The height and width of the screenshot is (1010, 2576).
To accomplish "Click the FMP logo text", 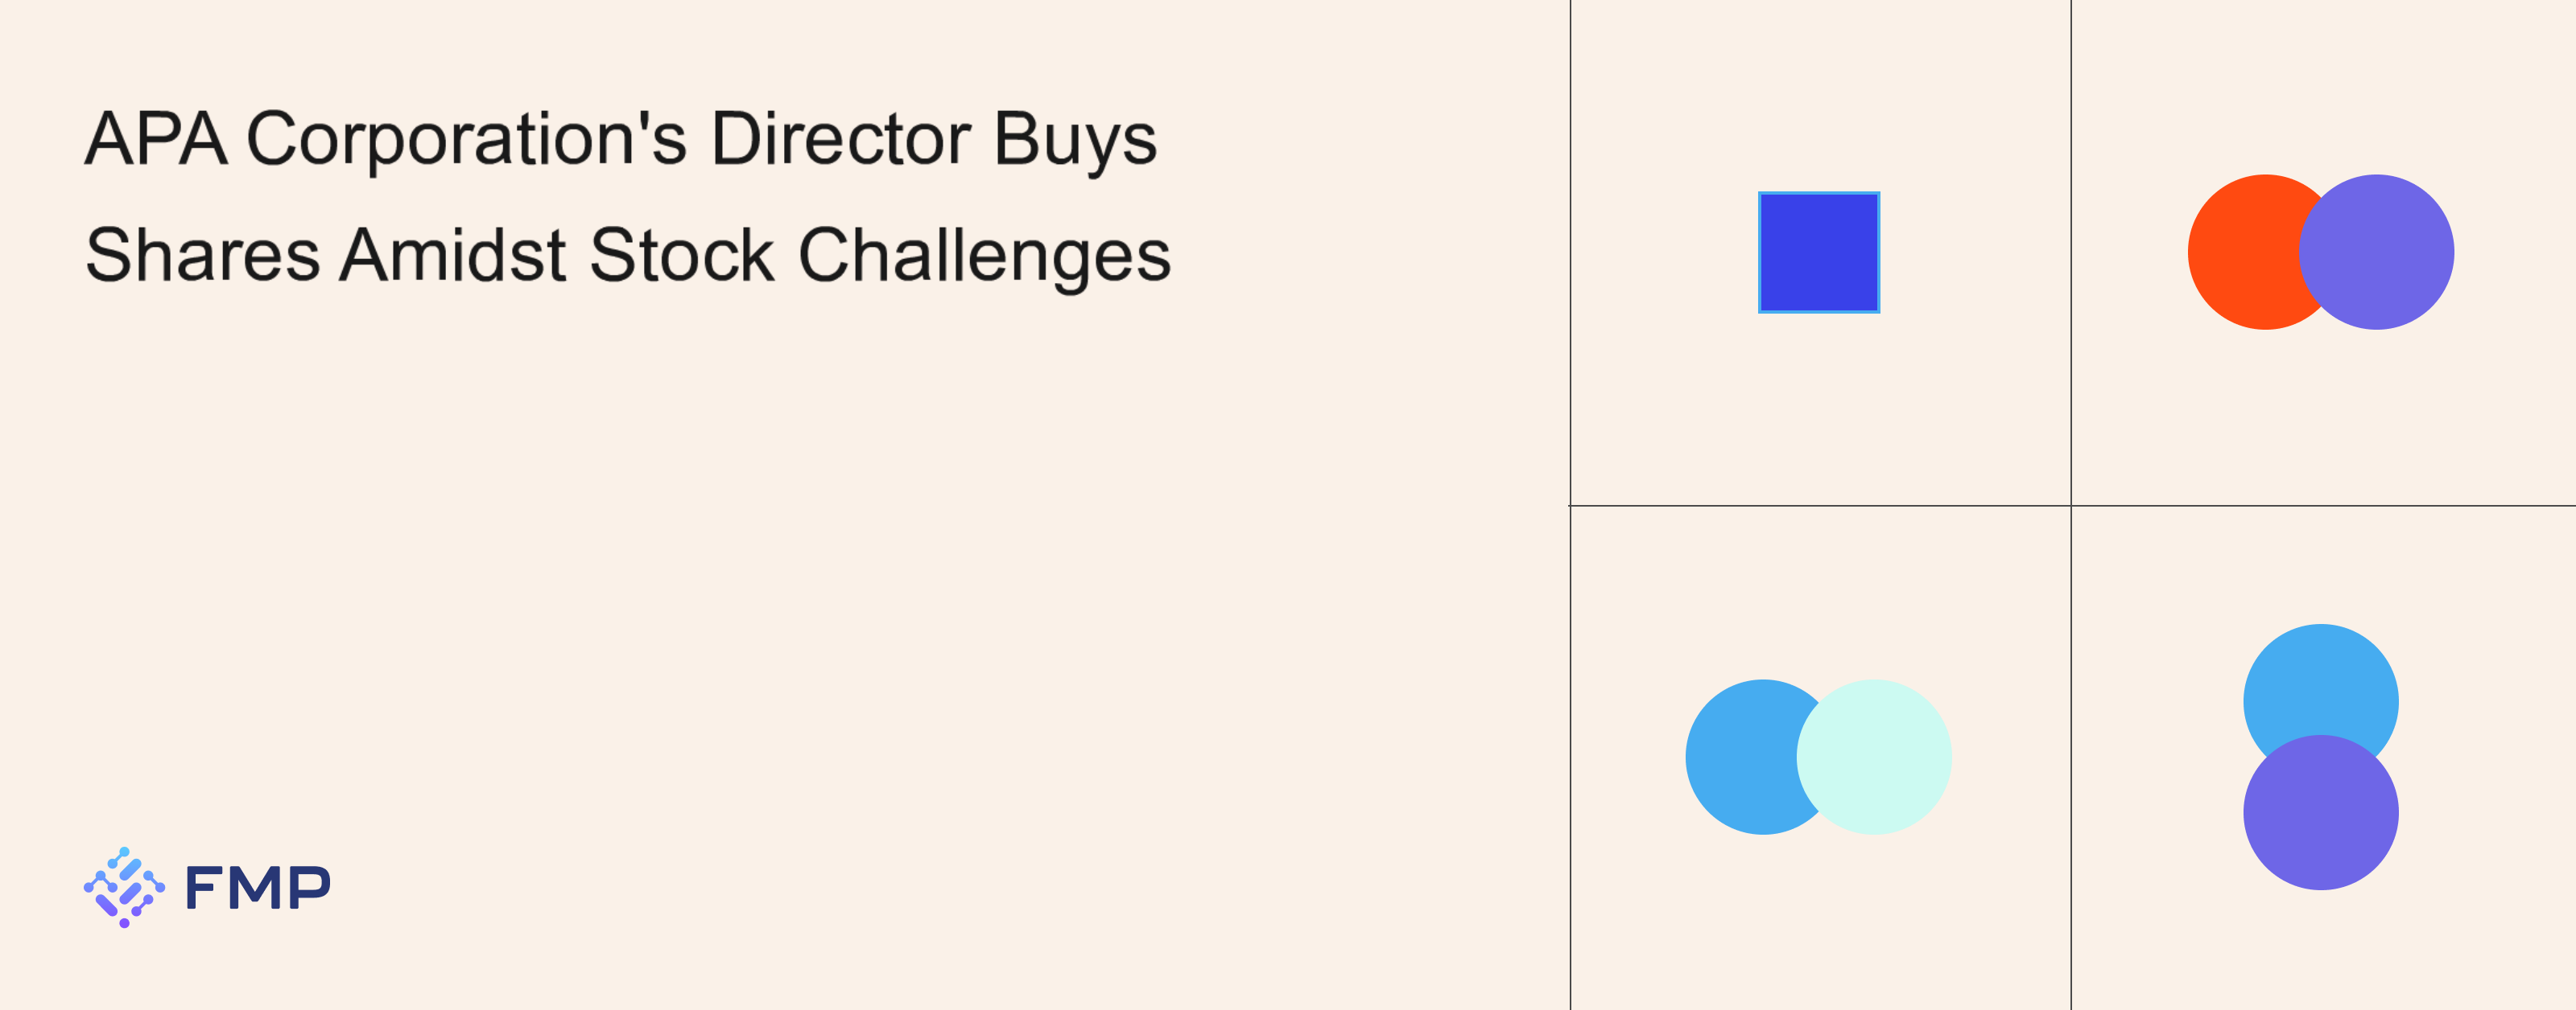I will point(258,887).
